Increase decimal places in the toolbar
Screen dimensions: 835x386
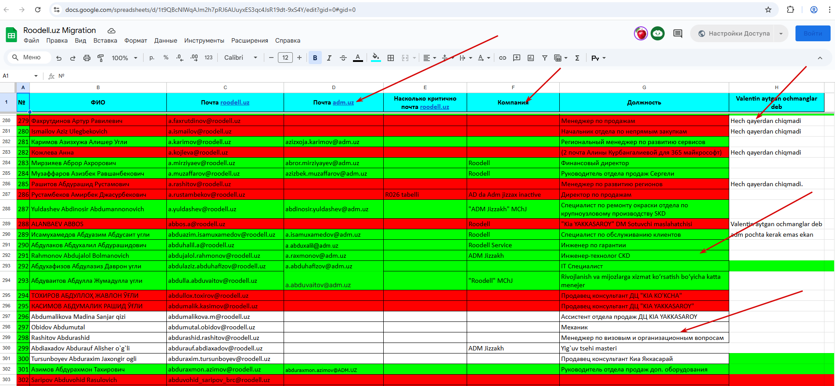click(194, 58)
